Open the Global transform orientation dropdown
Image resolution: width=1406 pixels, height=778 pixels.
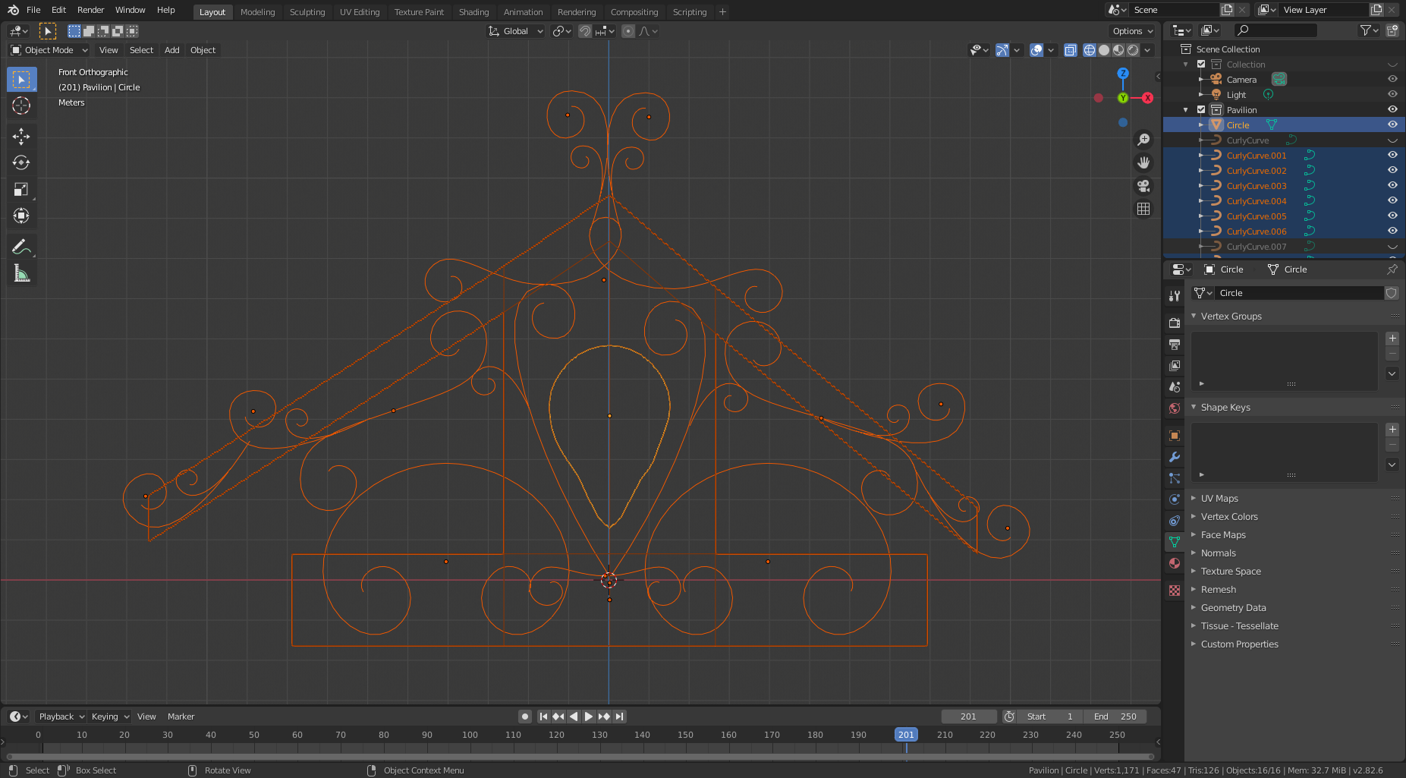[x=516, y=31]
